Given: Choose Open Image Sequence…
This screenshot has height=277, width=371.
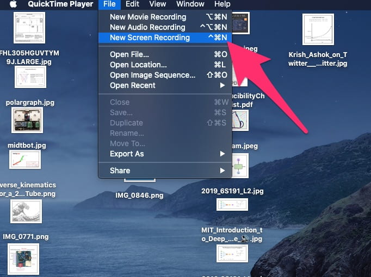Looking at the screenshot, I should 165,75.
